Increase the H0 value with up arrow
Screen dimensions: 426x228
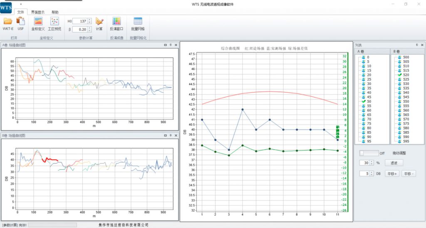[x=89, y=20]
